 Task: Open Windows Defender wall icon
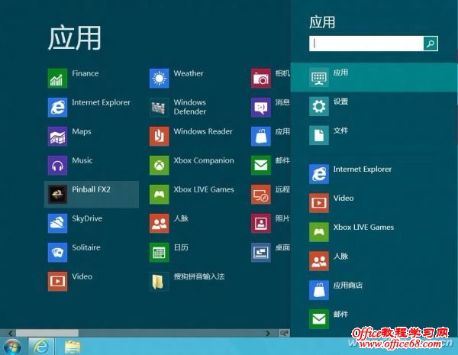(x=160, y=107)
